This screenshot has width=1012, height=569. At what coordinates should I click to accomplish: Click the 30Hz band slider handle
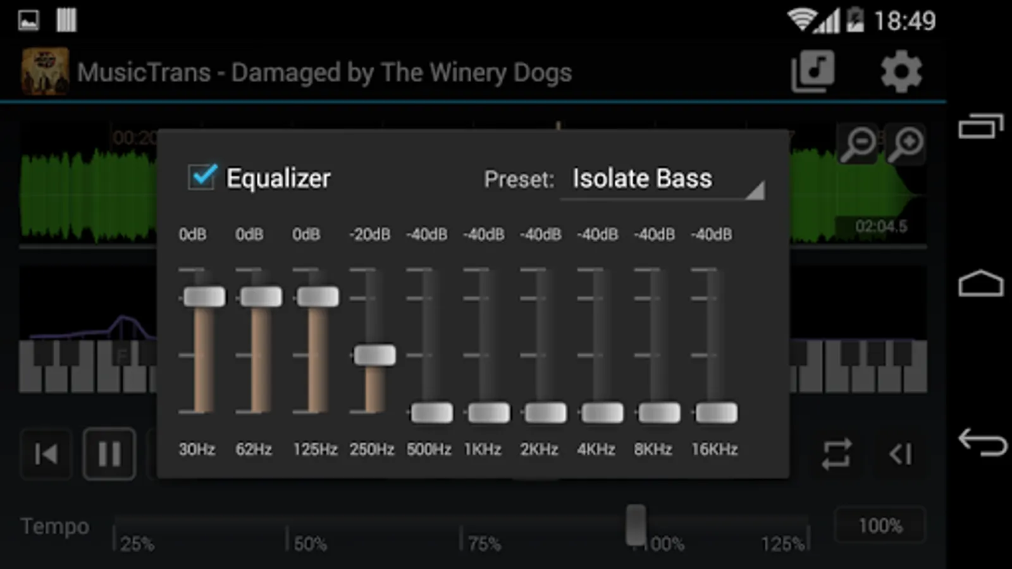204,297
